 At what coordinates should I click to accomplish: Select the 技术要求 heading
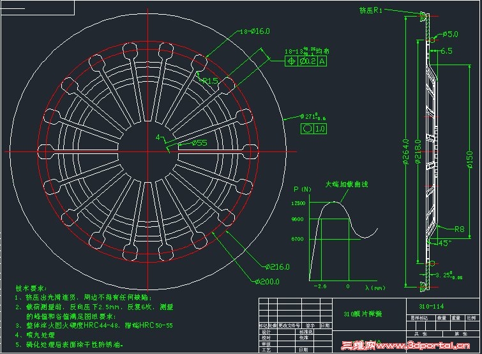point(31,288)
